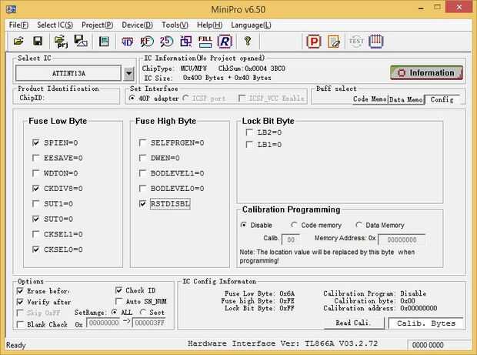
Task: Click the Read Cali button
Action: tap(354, 323)
